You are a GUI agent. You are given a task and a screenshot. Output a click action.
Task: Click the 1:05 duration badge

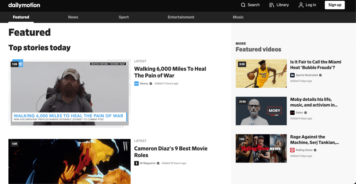pos(242,139)
